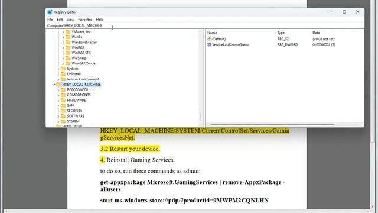The height and width of the screenshot is (213, 378).
Task: Open the Favorites menu
Action: coord(85,20)
